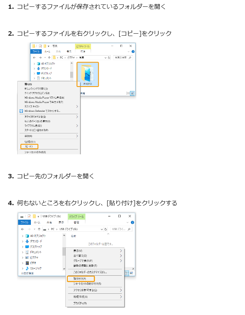Screen dimensions: 245x315
Task: Open the recent locations dropdown in the 写真 window
Action: pos(45,58)
